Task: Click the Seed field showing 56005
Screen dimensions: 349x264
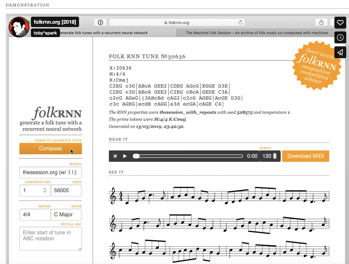Action: pyautogui.click(x=66, y=191)
